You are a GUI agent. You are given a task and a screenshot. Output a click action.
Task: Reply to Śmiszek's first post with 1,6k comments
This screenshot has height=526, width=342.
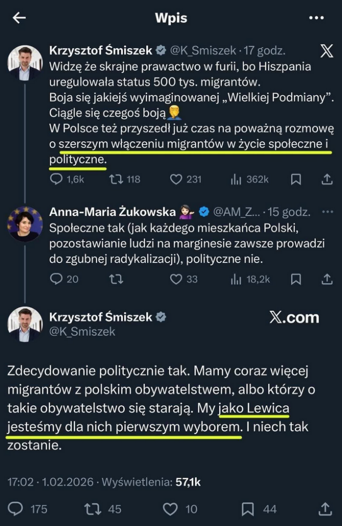tap(56, 179)
